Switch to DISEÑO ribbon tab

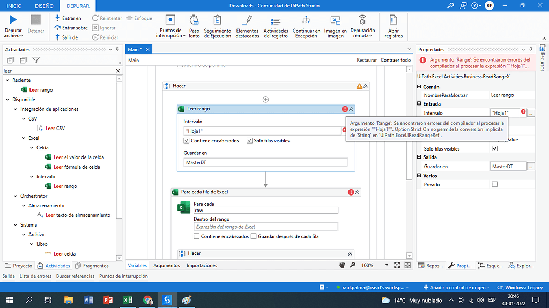[x=44, y=6]
